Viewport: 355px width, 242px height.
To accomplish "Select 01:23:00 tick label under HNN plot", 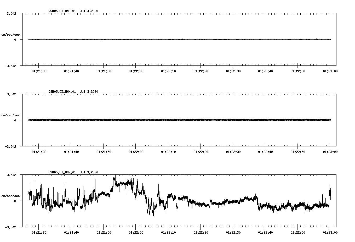I will 330,152.
